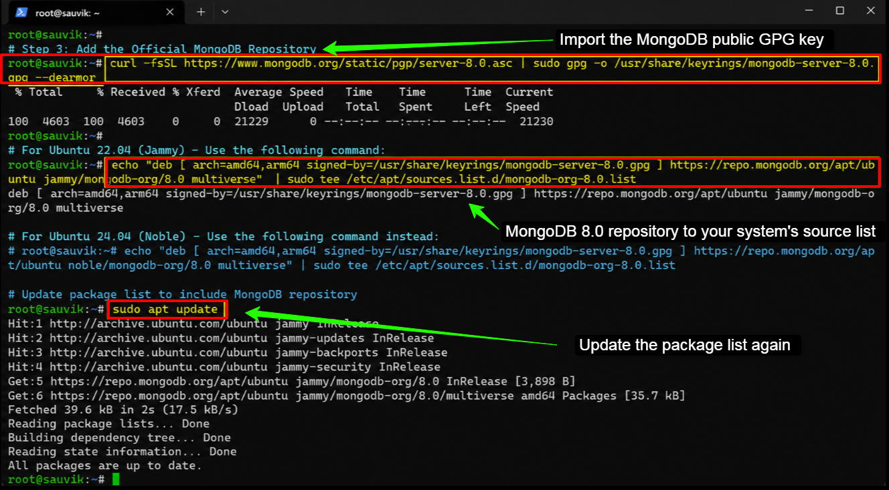The image size is (889, 490).
Task: Click the "Get:5" mongodb-org/8.0 InRelease line
Action: point(292,382)
